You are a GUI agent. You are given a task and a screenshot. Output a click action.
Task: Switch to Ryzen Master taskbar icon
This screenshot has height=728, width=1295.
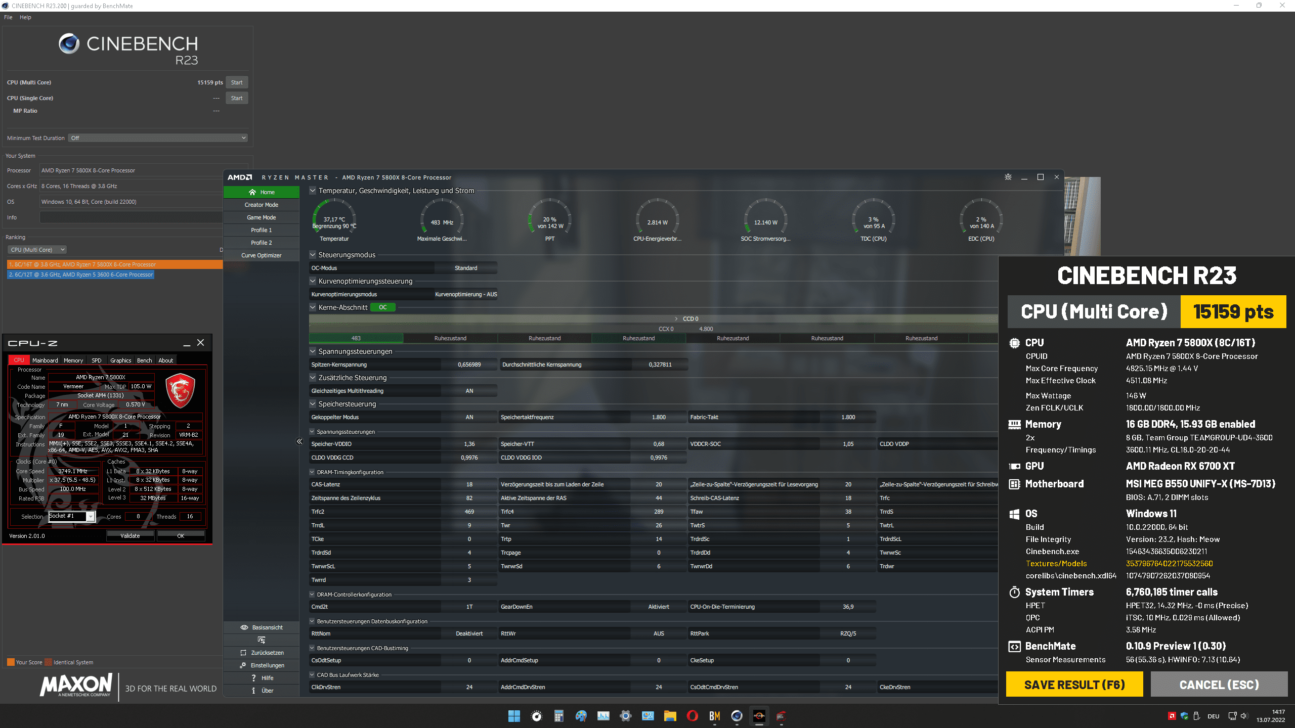pyautogui.click(x=759, y=716)
